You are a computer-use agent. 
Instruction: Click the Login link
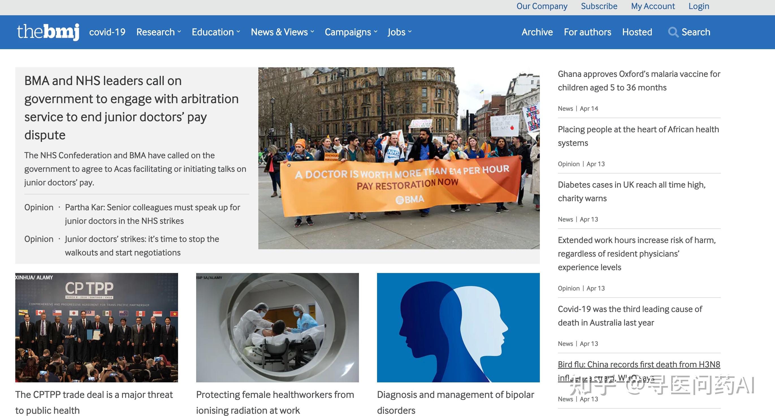pos(699,6)
